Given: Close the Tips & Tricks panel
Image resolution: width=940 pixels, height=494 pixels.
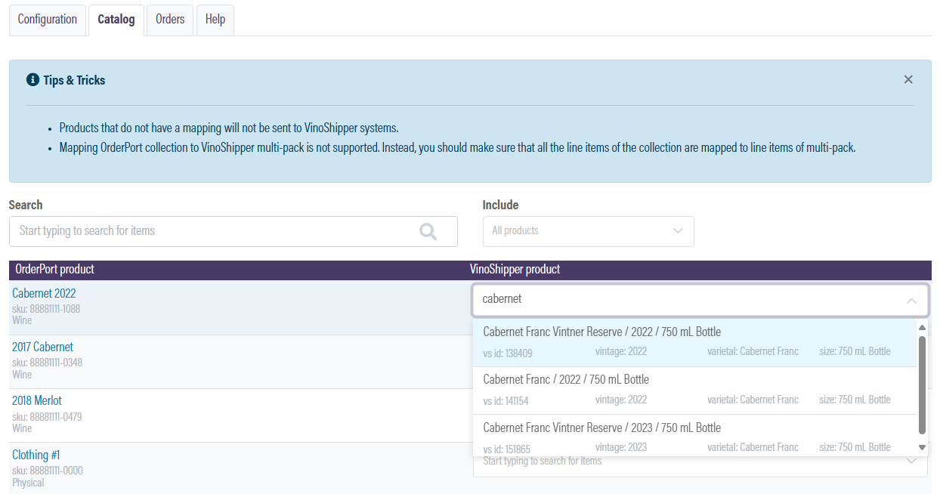Looking at the screenshot, I should point(908,79).
